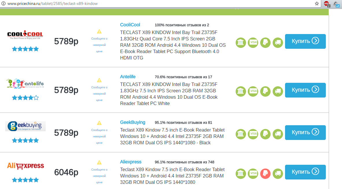This screenshot has height=189, width=342.
Task: View site information icon in address bar
Action: (x=3, y=3)
